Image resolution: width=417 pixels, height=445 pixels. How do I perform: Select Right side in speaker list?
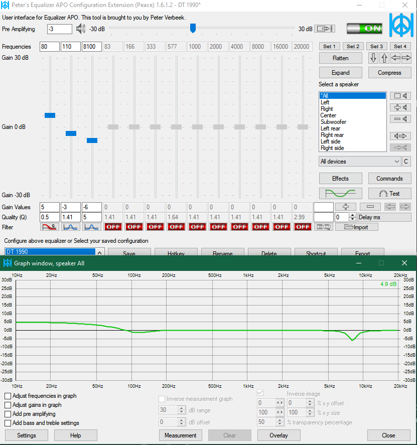click(353, 148)
